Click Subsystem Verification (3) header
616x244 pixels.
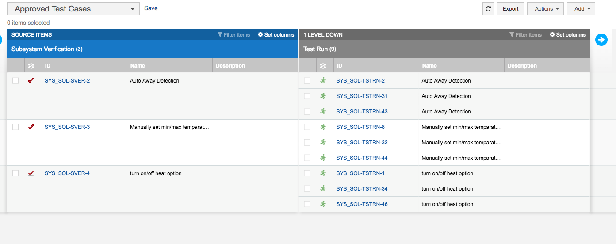(47, 49)
